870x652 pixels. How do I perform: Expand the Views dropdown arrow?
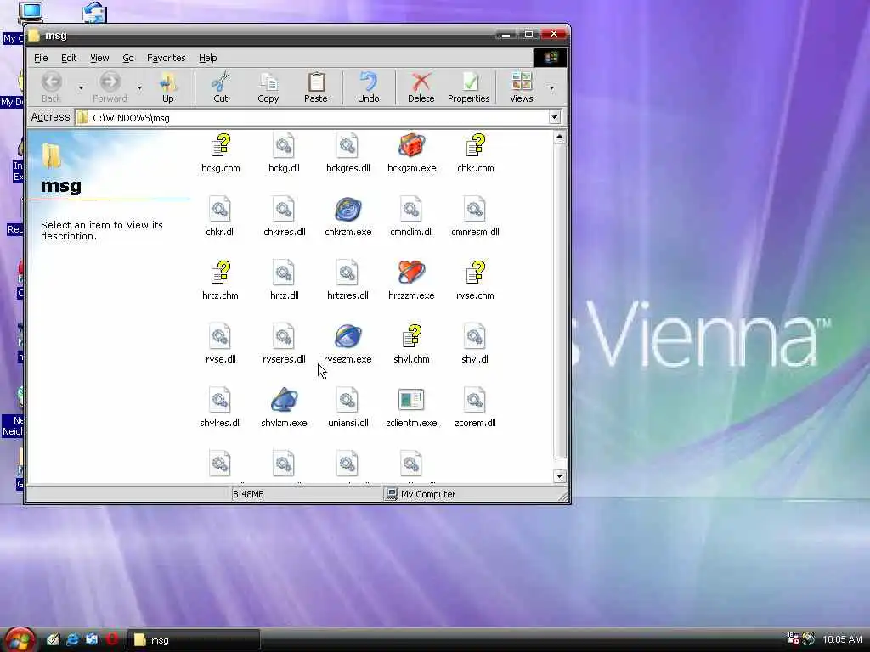point(551,87)
